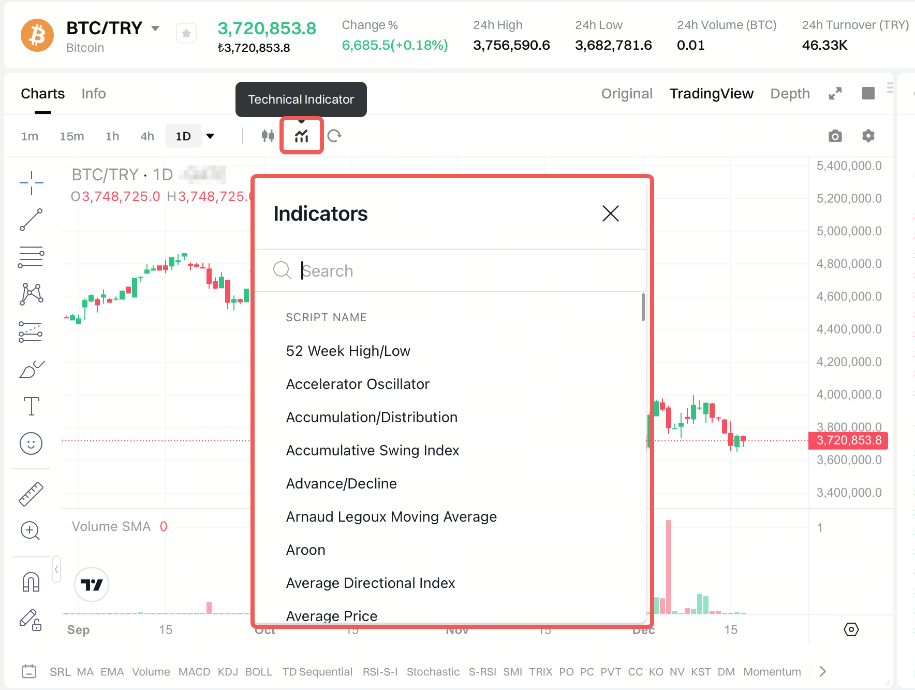Open the timeframe dropdown arrow beside 1D
Viewport: 915px width, 690px height.
pos(210,136)
